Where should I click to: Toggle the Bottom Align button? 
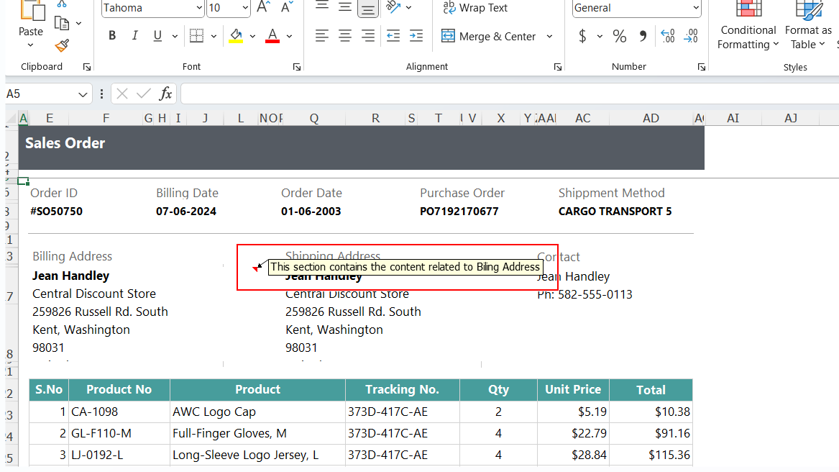(367, 7)
